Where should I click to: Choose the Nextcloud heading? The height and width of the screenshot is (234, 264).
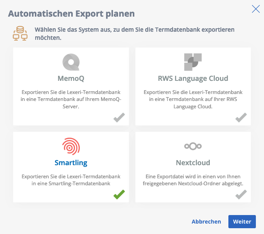(193, 163)
